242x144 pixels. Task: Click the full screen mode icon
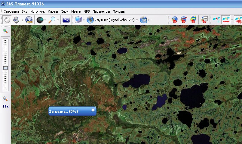coord(66,20)
